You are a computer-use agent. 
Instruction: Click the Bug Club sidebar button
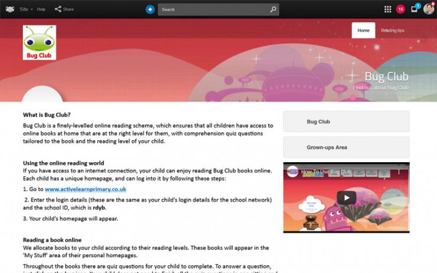click(347, 121)
